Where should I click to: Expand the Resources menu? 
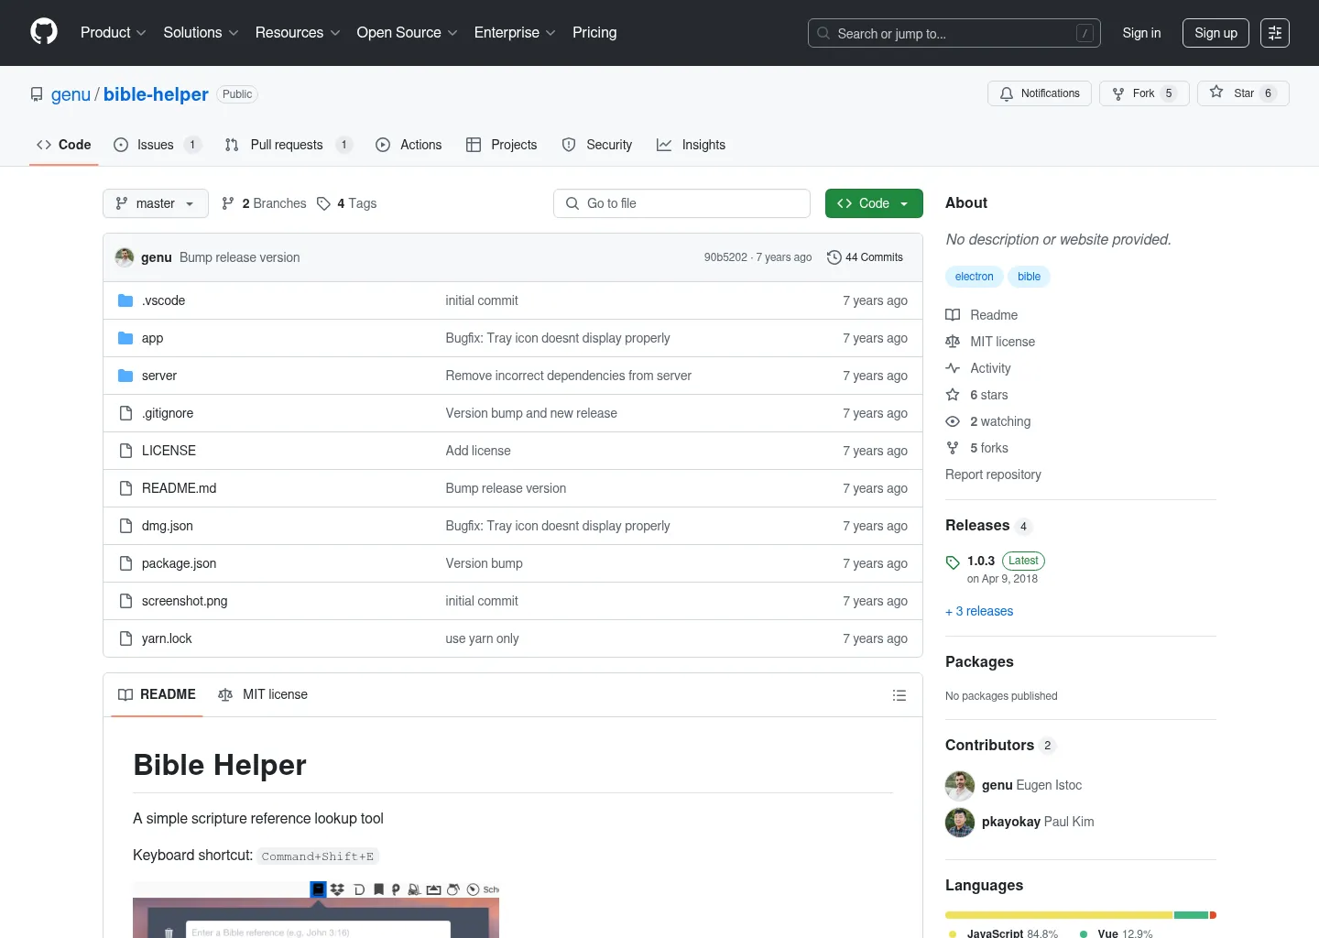[x=298, y=33]
